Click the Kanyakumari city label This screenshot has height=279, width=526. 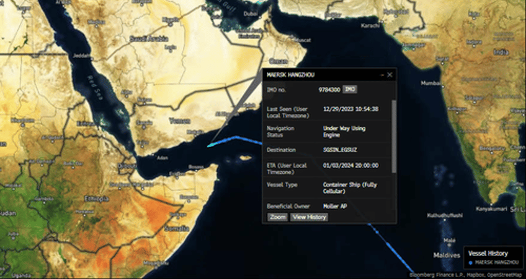point(491,208)
